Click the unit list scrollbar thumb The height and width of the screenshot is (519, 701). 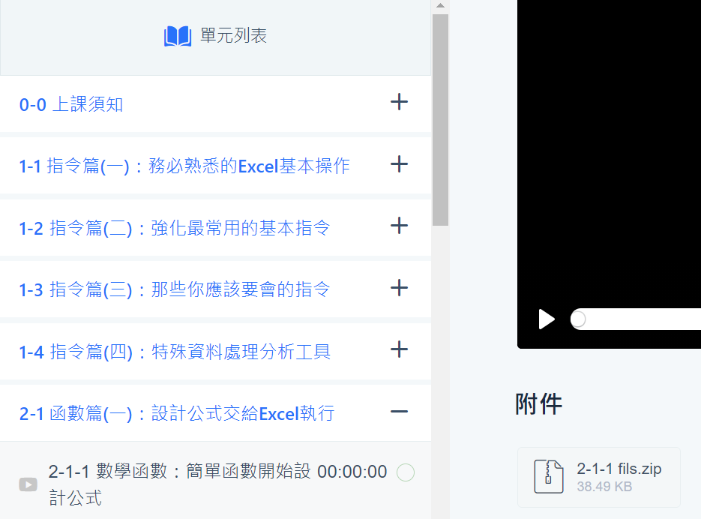point(440,120)
